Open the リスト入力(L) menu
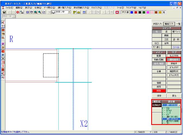 coord(97,8)
